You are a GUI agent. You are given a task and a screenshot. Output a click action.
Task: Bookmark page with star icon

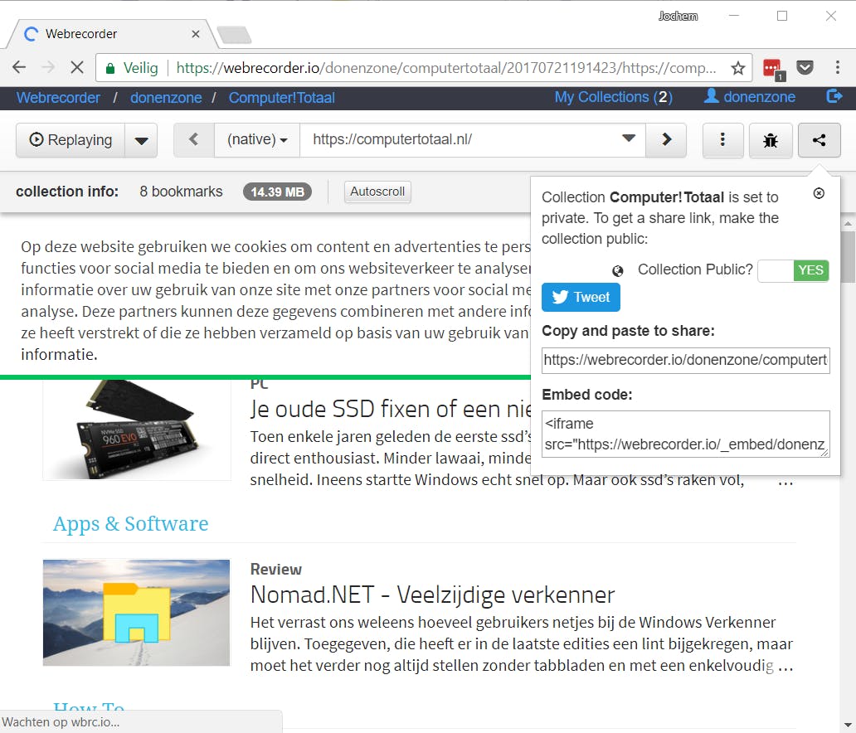click(738, 68)
